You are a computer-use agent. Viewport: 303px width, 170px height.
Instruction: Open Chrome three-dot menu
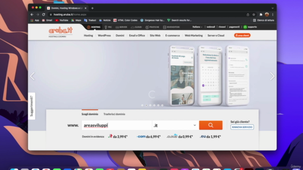point(273,15)
